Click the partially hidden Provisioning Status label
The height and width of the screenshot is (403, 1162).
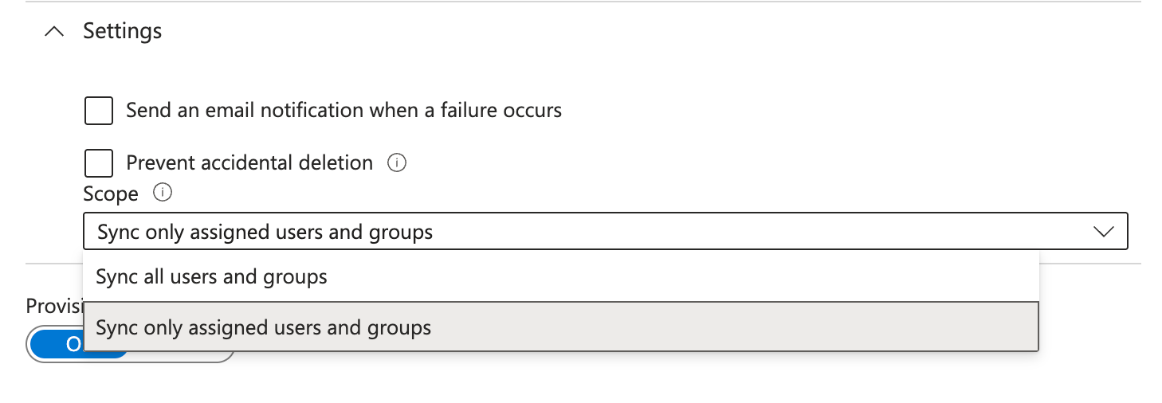pos(54,307)
